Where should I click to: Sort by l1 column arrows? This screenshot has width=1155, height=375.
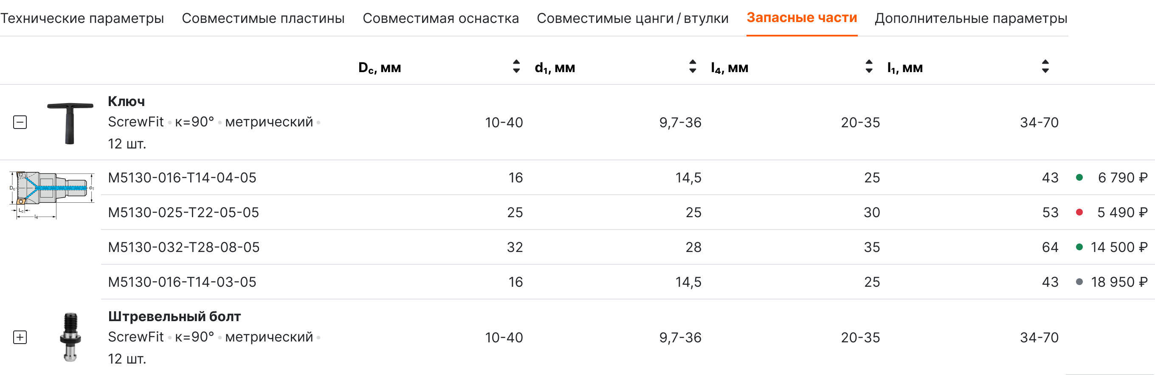[1045, 66]
